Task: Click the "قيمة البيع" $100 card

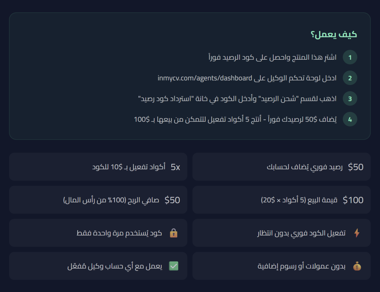Action: (x=281, y=200)
